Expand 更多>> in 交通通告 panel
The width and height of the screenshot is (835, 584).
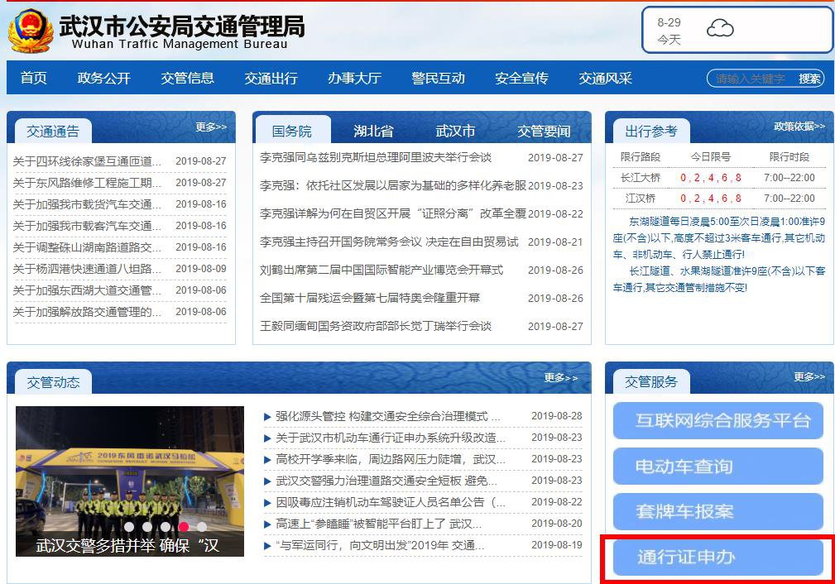[211, 127]
